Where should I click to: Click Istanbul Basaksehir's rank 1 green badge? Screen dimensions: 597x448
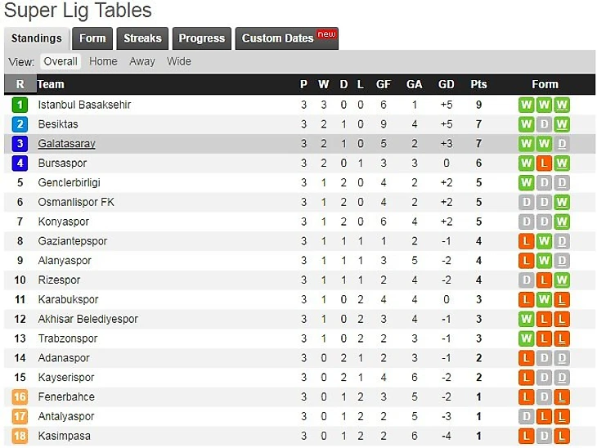point(20,105)
